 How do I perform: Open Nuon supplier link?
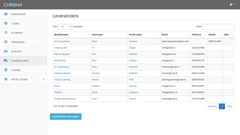tap(57, 86)
